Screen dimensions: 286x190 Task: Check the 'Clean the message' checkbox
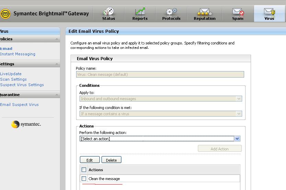pos(84,179)
